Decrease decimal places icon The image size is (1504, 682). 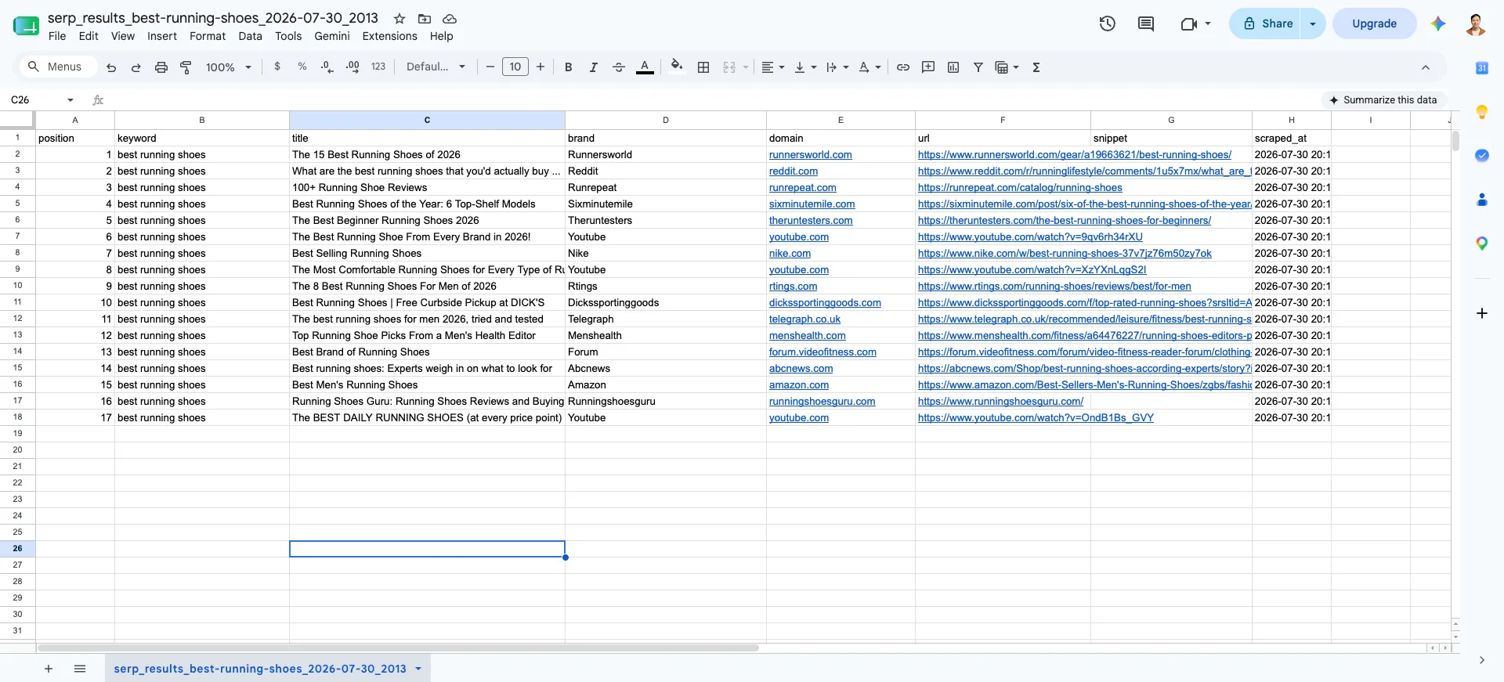(x=327, y=67)
